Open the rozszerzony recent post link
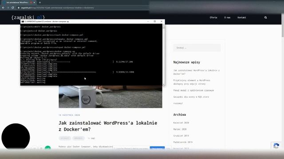The width and height of the screenshot is (284, 159). tap(178, 103)
